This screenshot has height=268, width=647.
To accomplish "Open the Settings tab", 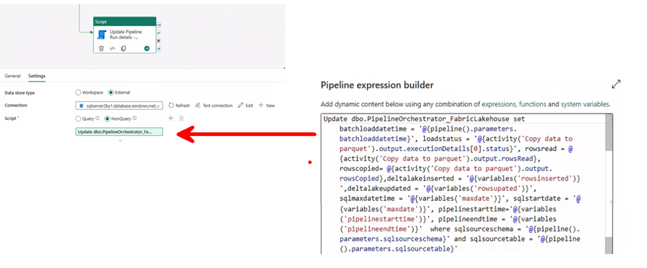I will coord(36,76).
